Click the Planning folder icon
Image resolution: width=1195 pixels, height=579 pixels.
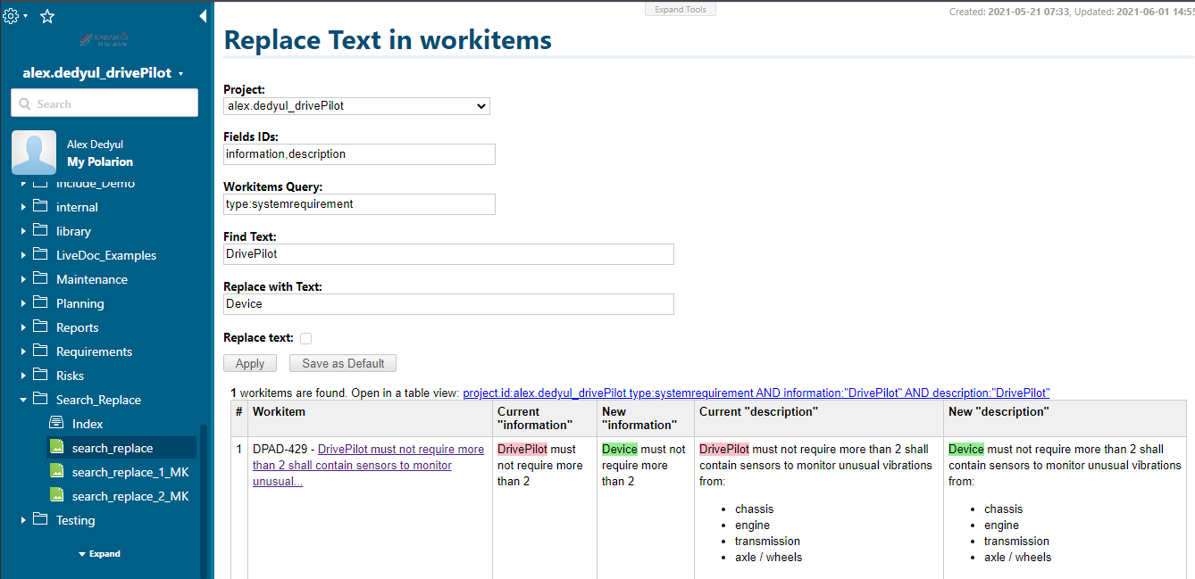coord(39,302)
